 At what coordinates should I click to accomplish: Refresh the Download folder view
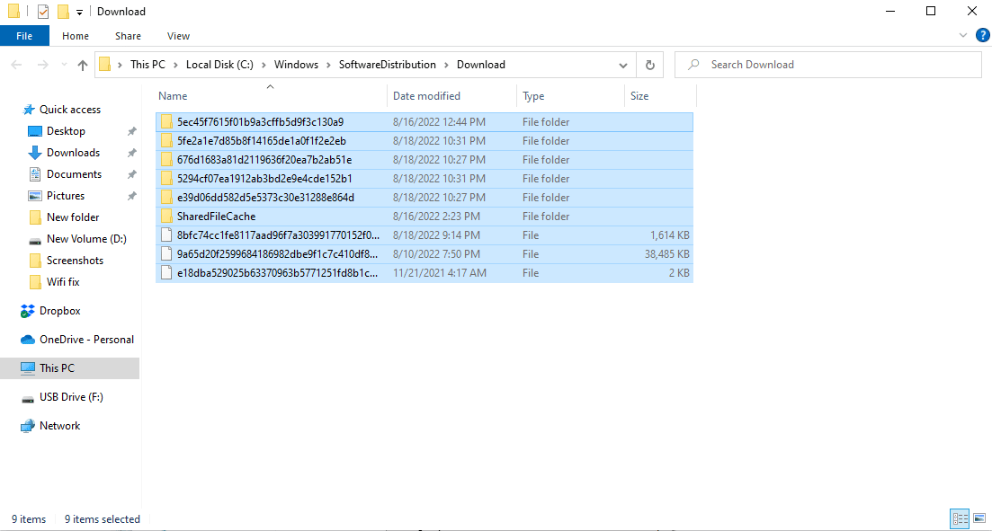pyautogui.click(x=649, y=65)
